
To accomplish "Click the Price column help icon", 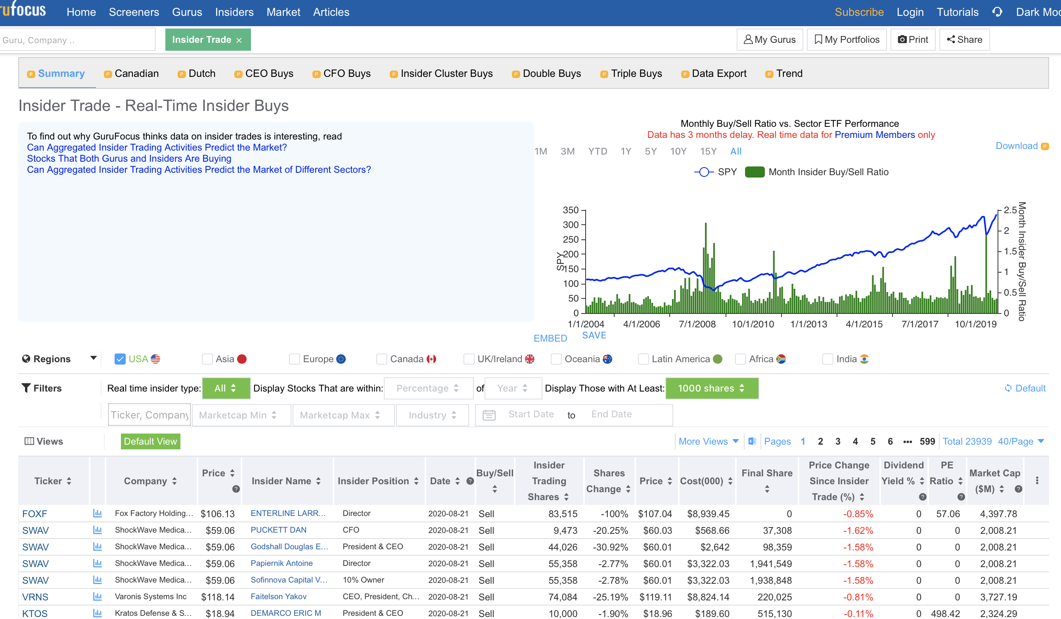I will tap(236, 489).
